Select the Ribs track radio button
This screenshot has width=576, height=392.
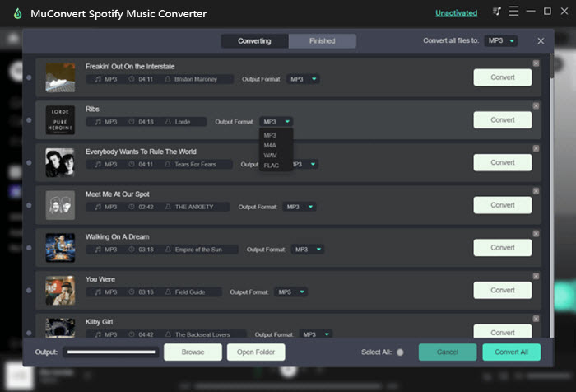coord(30,121)
